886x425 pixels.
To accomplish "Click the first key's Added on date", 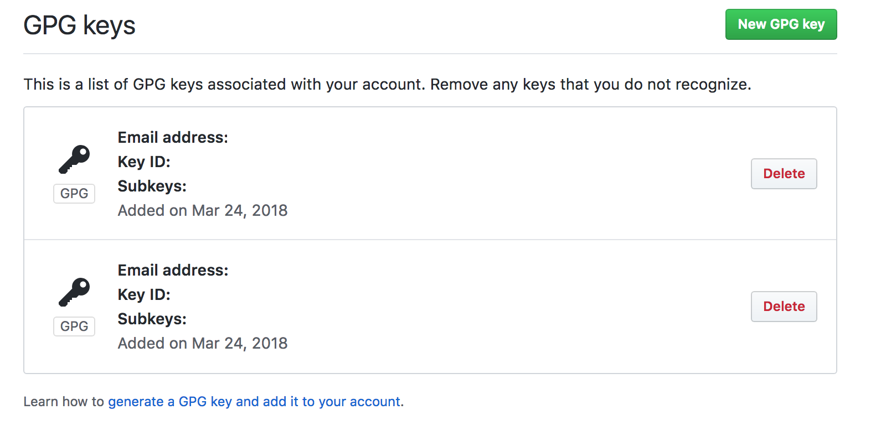I will tap(203, 210).
